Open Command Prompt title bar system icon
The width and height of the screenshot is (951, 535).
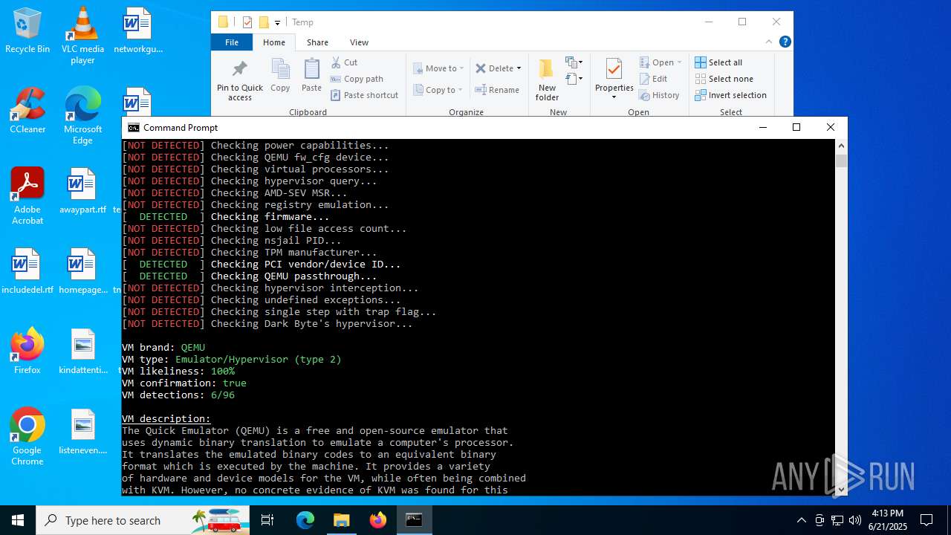pyautogui.click(x=134, y=128)
